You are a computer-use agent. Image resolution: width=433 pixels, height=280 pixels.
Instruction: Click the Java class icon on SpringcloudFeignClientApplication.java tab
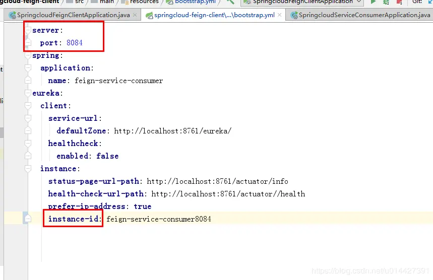(x=12, y=15)
